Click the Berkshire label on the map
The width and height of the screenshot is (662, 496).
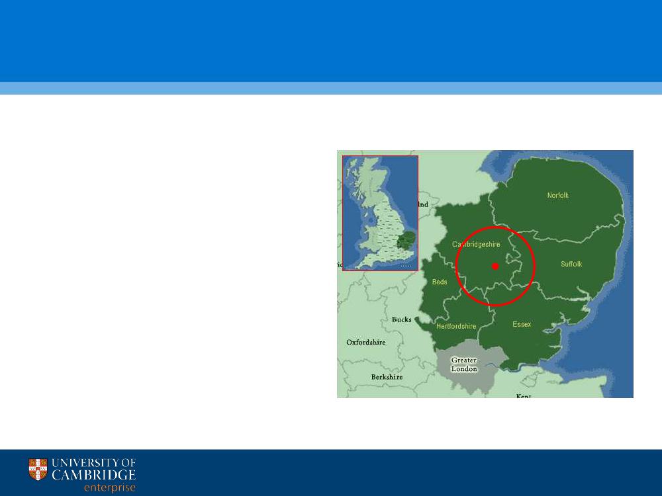tap(387, 377)
